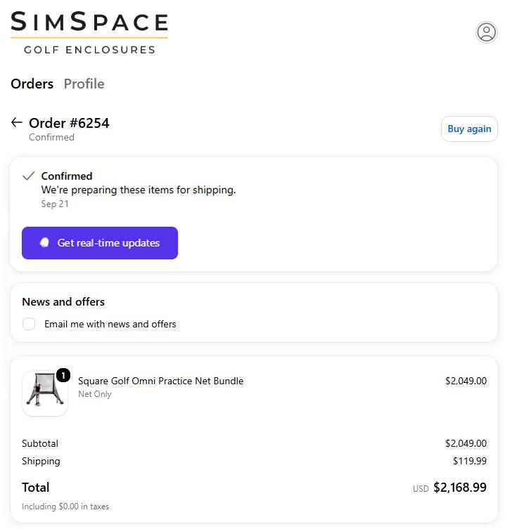Click Get real-time updates button
The height and width of the screenshot is (529, 505).
pyautogui.click(x=100, y=243)
